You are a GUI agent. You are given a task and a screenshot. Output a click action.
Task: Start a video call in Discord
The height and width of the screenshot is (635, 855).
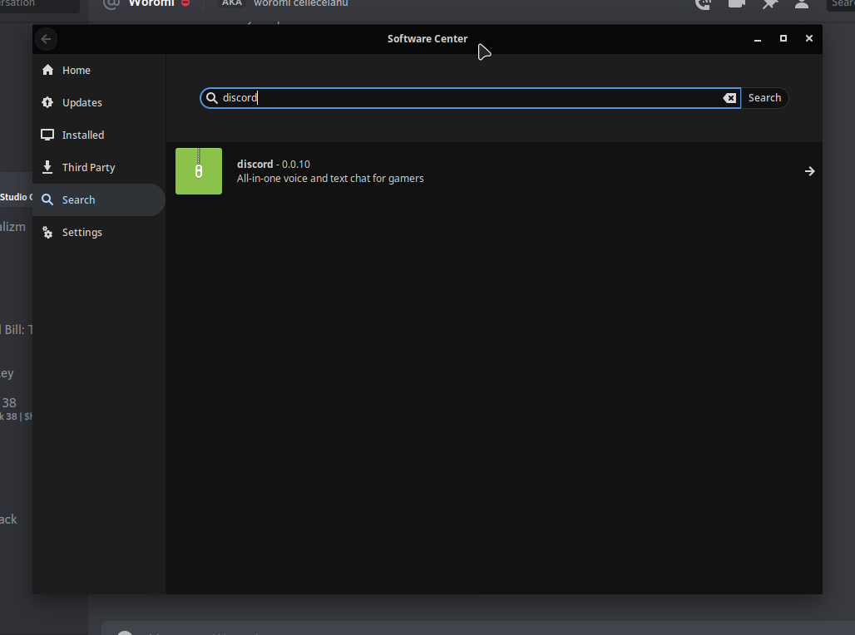[x=736, y=4]
